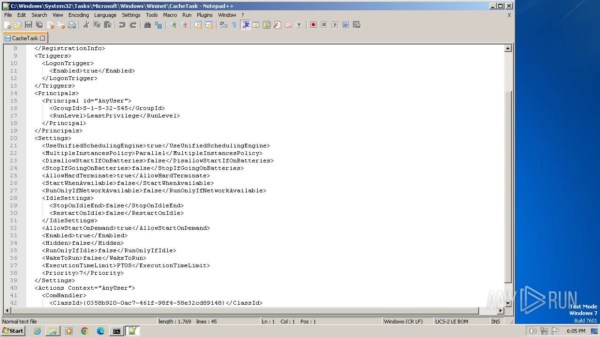Click the LeastPrivilege RunLevel line
600x337 pixels.
pos(115,116)
